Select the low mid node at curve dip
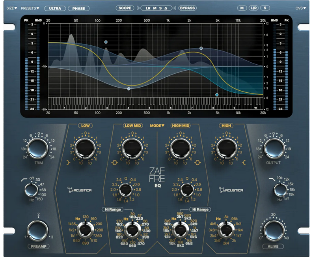The width and height of the screenshot is (311, 258). (x=129, y=89)
